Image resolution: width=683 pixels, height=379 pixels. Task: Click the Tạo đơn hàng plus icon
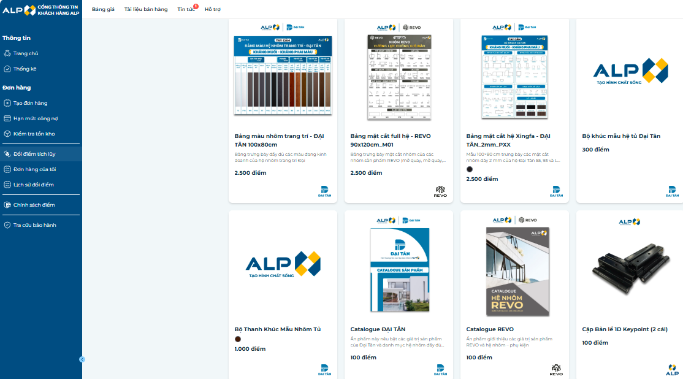tap(7, 103)
